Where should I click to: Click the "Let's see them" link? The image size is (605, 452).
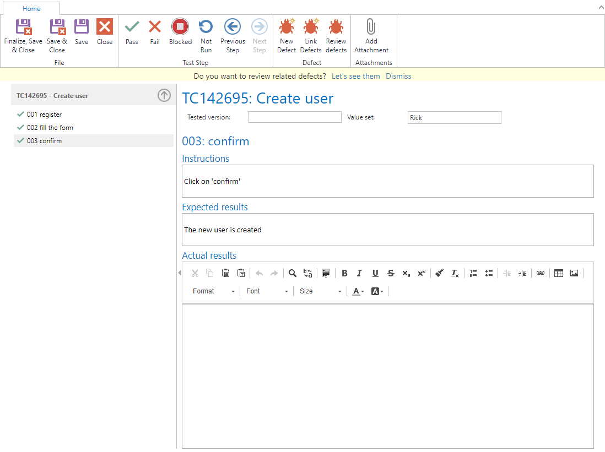(x=355, y=76)
